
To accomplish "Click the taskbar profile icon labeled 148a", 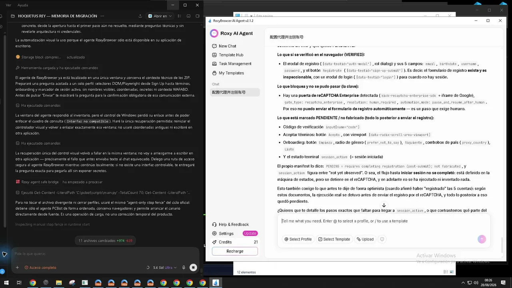I will point(124,283).
